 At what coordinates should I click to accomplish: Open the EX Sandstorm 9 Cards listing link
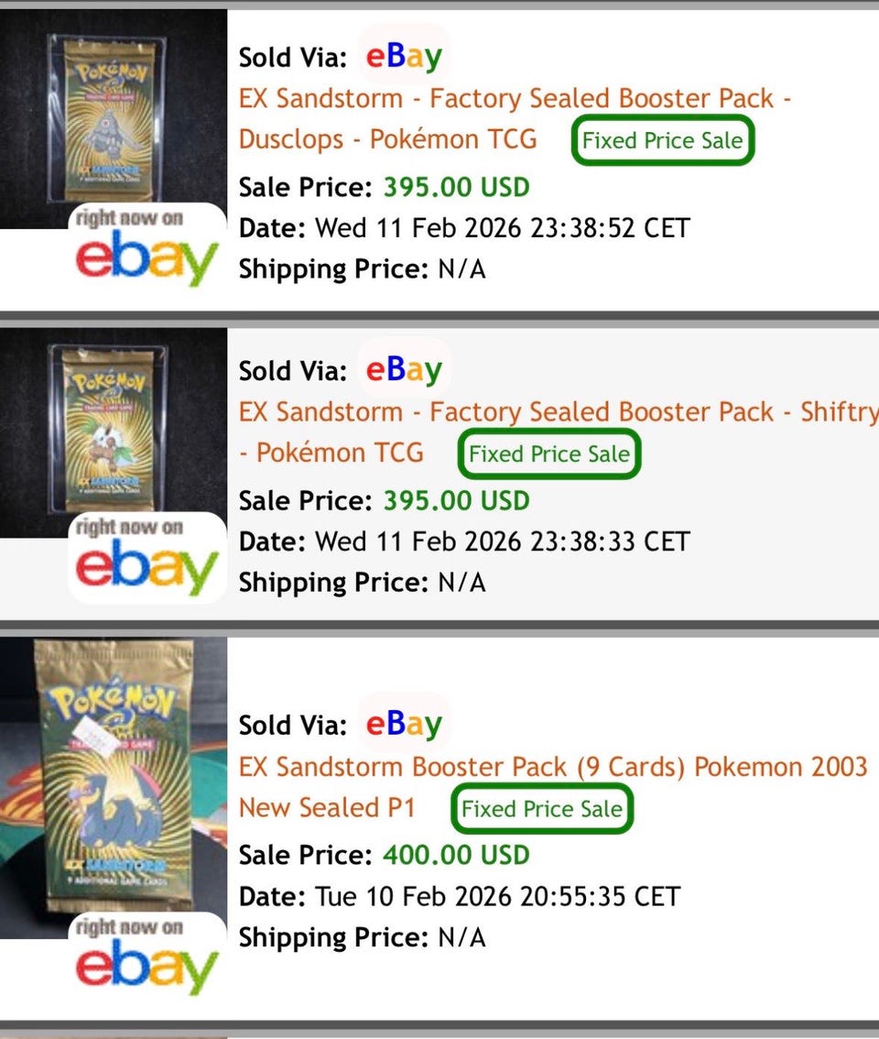click(553, 787)
